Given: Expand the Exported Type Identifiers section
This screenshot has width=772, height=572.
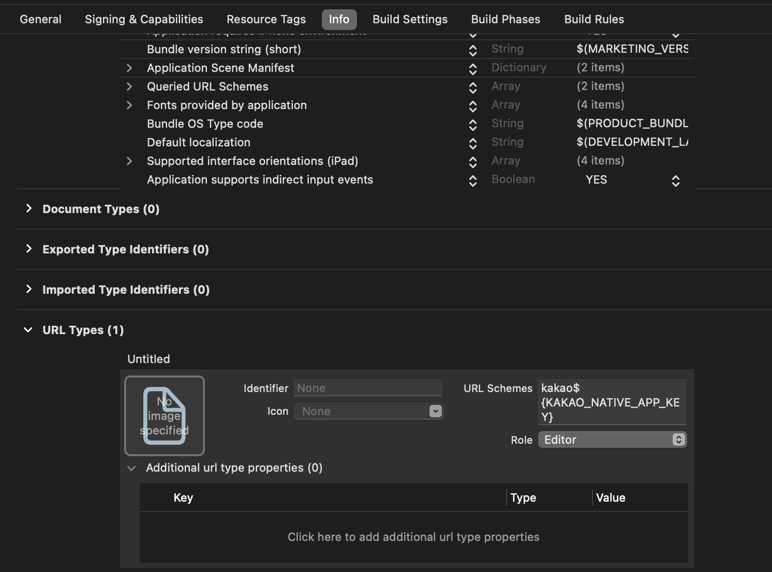Looking at the screenshot, I should tap(29, 249).
